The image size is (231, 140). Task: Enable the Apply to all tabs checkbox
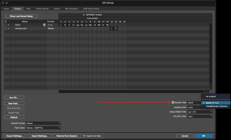pos(84,136)
